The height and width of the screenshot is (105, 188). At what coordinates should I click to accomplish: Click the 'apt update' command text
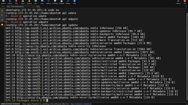(70, 25)
